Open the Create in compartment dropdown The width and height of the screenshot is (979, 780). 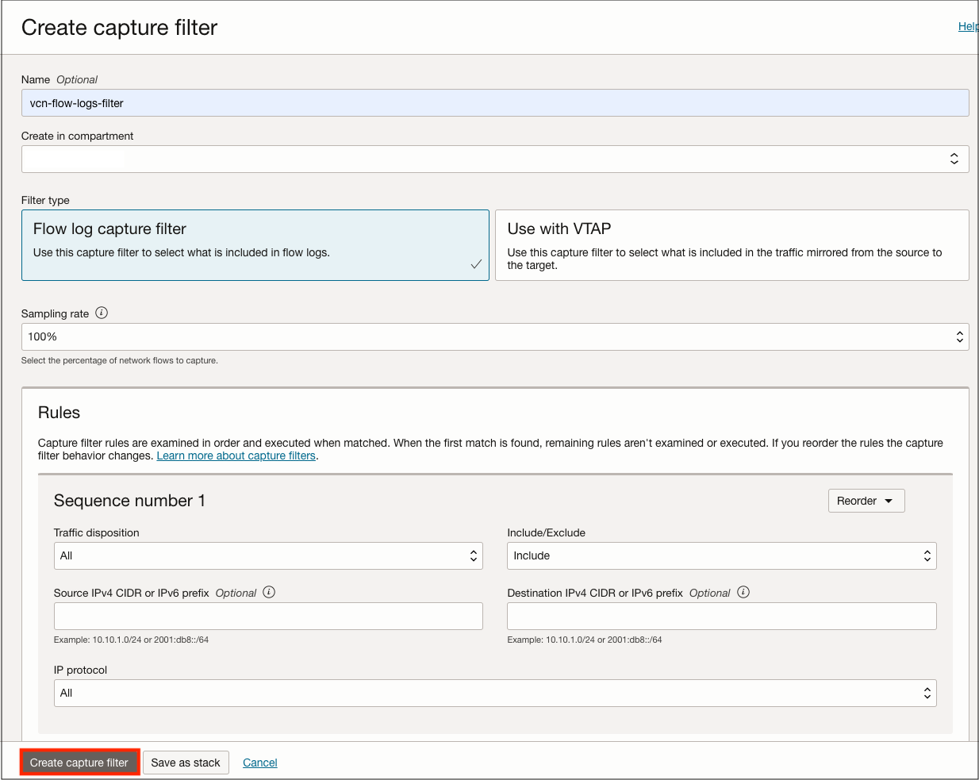point(494,159)
